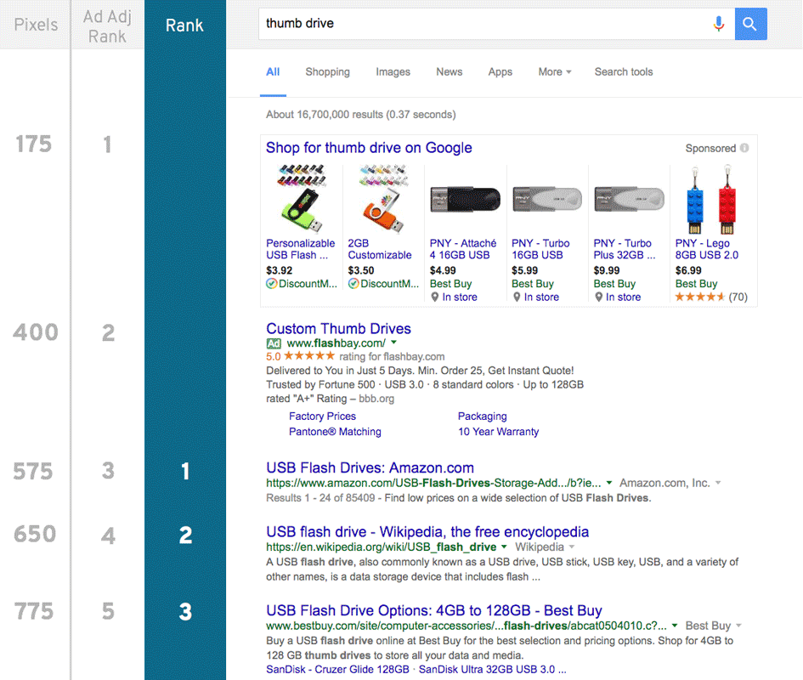
Task: Click the Pantone® Matching sitelink
Action: click(335, 432)
